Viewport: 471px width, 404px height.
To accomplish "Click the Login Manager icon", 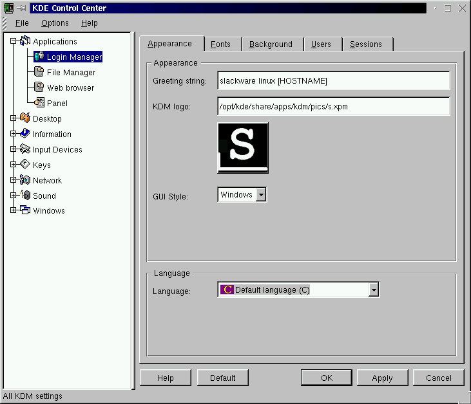I will (x=39, y=56).
